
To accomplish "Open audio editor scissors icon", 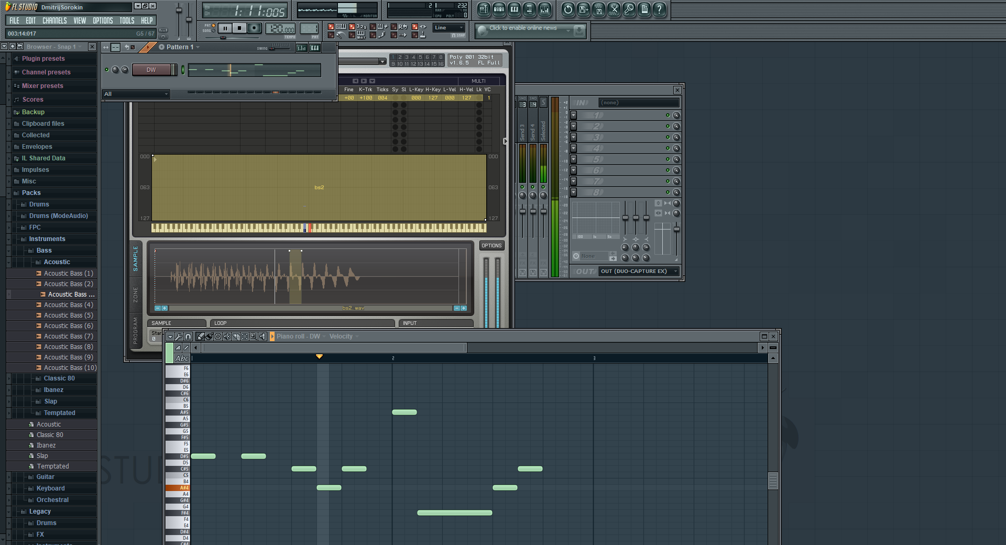I will click(614, 9).
